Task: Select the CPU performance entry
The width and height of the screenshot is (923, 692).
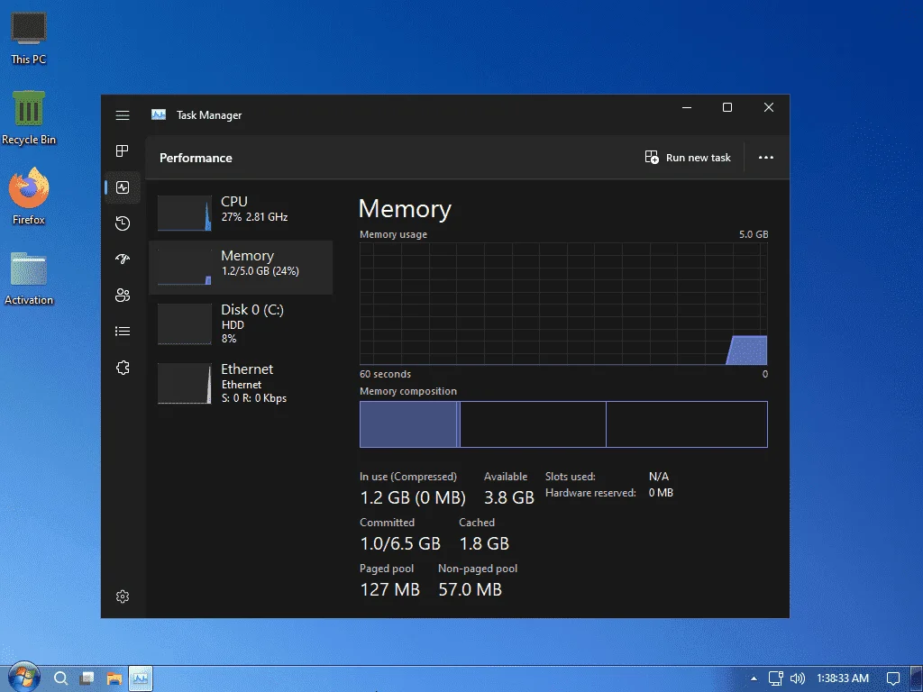Action: click(241, 213)
